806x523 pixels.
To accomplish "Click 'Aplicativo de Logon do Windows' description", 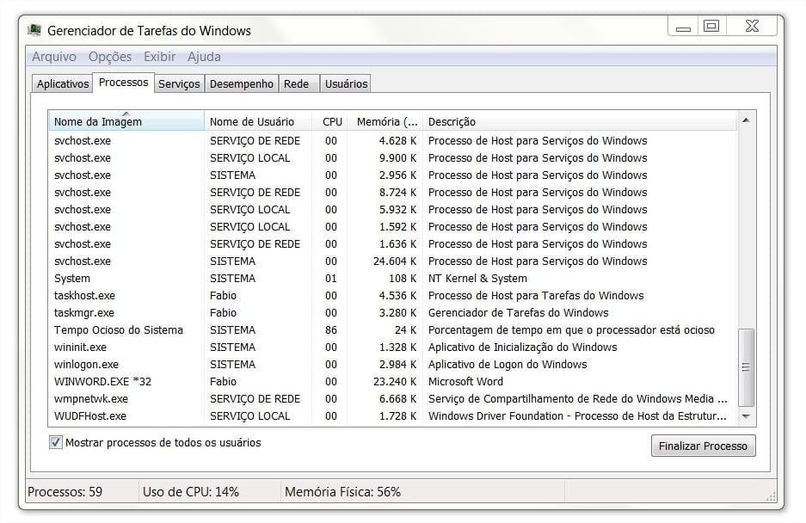I will click(508, 365).
